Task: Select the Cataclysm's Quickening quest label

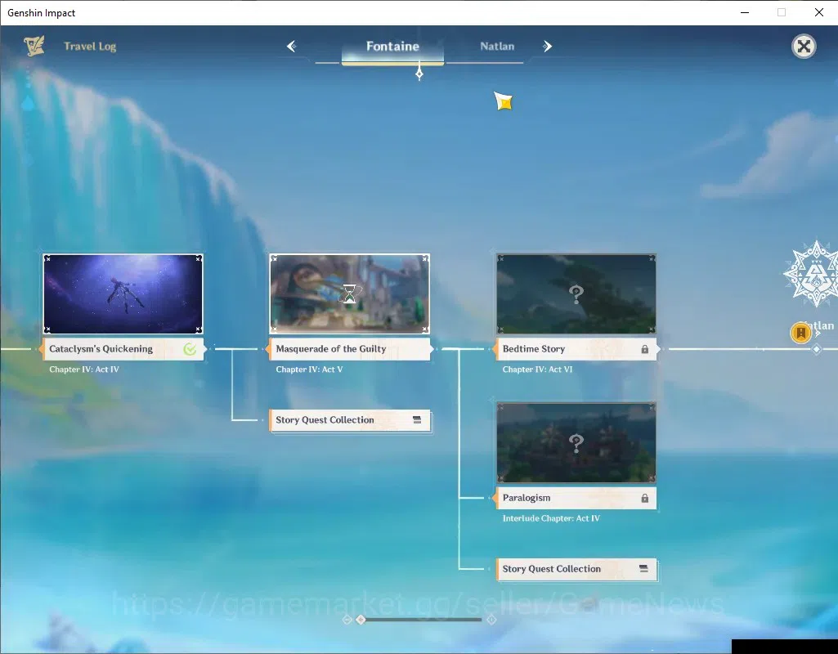Action: 123,349
